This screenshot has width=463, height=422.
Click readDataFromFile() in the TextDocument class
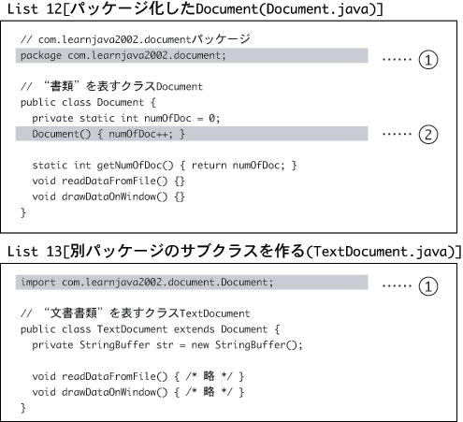(137, 376)
